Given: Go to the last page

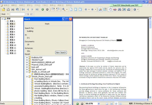Looking at the screenshot, I should tap(37, 9).
